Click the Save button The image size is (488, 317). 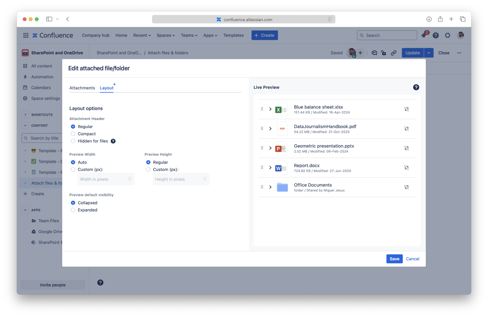[x=394, y=259]
